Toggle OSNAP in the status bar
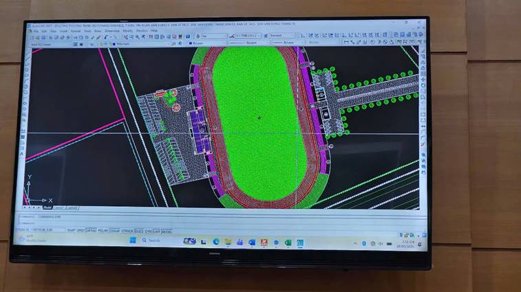521x292 pixels. click(115, 231)
